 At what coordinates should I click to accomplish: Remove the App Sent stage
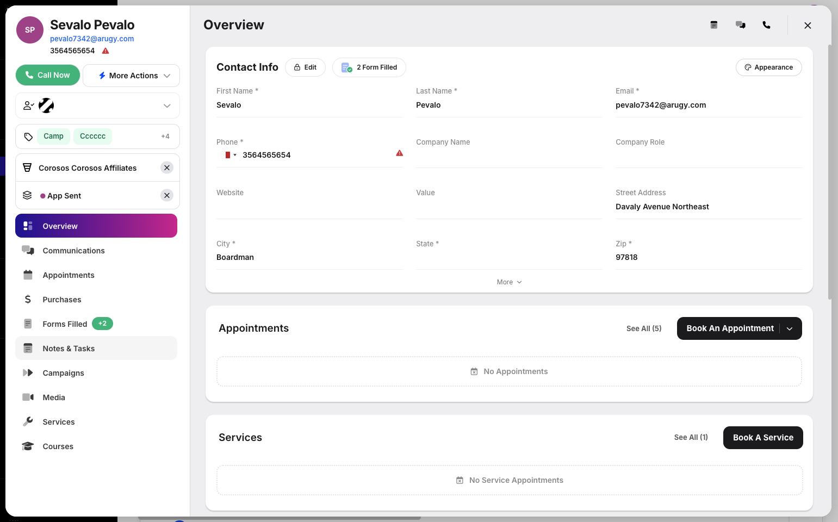coord(167,196)
